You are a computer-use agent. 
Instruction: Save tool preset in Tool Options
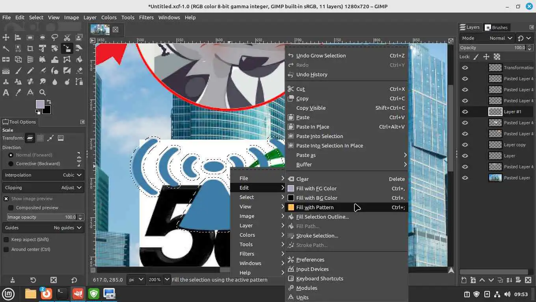[13, 280]
